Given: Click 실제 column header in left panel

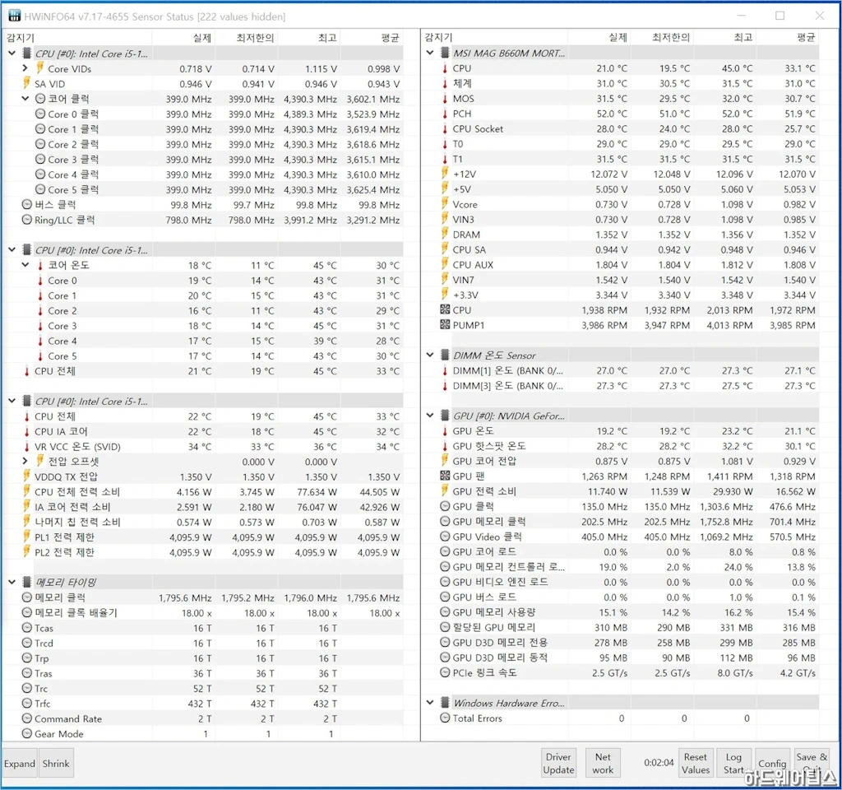Looking at the screenshot, I should click(x=202, y=38).
